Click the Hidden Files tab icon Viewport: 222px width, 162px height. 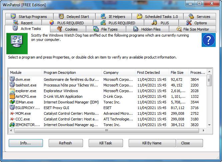pos(136,29)
